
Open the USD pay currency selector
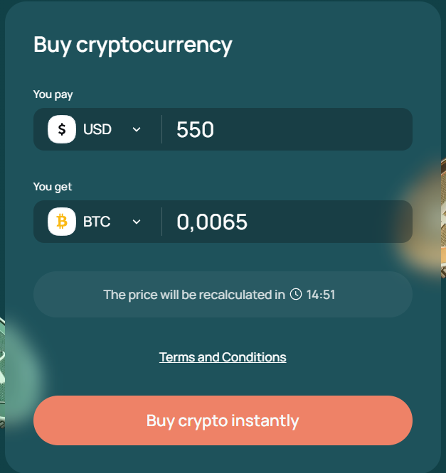pyautogui.click(x=96, y=129)
